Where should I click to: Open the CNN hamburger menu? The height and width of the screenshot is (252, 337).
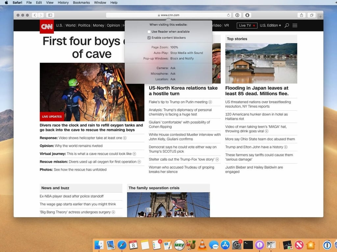(x=295, y=26)
